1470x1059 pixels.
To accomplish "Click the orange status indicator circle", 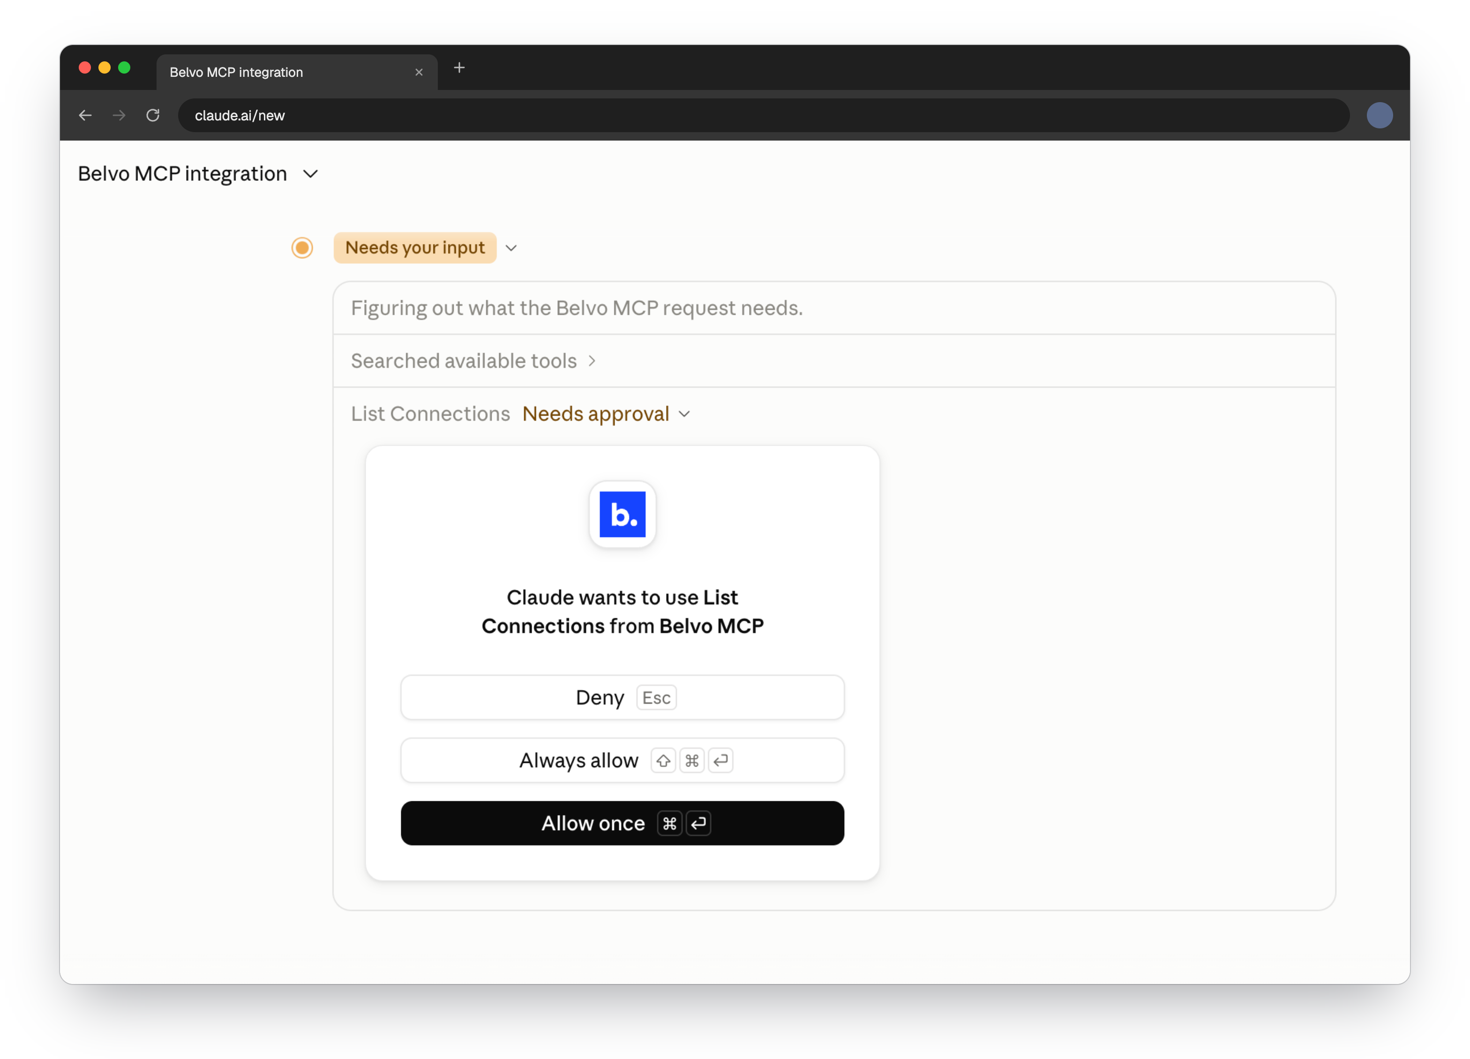I will (x=302, y=247).
